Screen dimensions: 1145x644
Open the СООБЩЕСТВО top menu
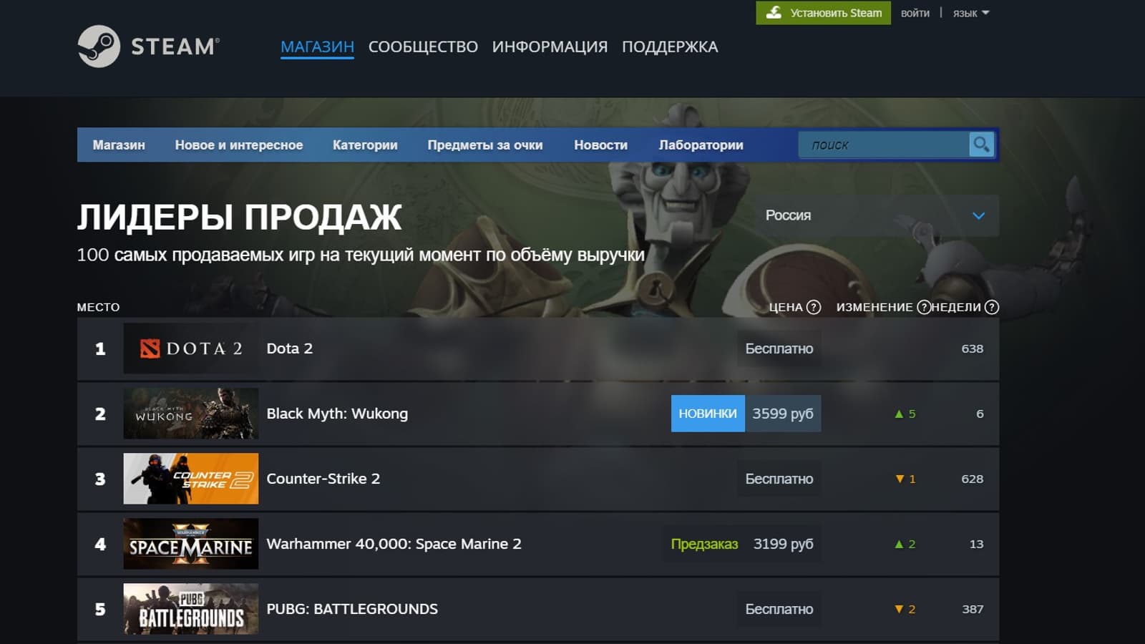(423, 47)
